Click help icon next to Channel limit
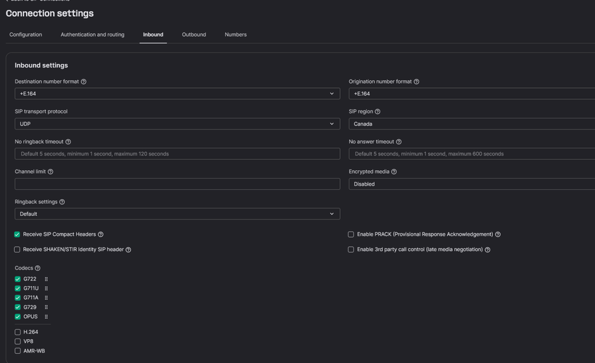Image resolution: width=595 pixels, height=363 pixels. pos(50,171)
